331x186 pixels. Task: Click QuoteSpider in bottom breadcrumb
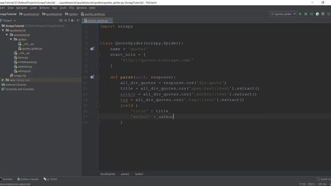point(108,174)
